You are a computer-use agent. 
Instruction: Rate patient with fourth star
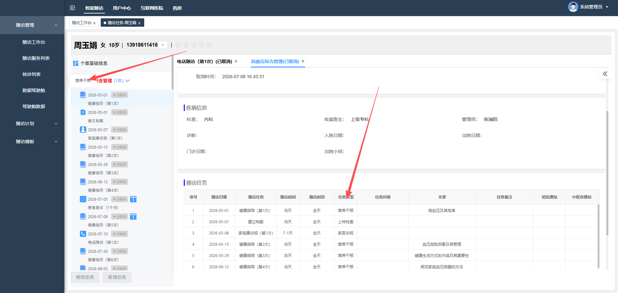click(x=201, y=45)
